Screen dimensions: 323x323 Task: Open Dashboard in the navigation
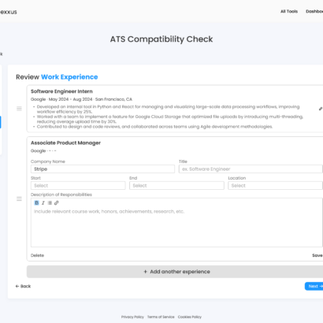point(314,11)
